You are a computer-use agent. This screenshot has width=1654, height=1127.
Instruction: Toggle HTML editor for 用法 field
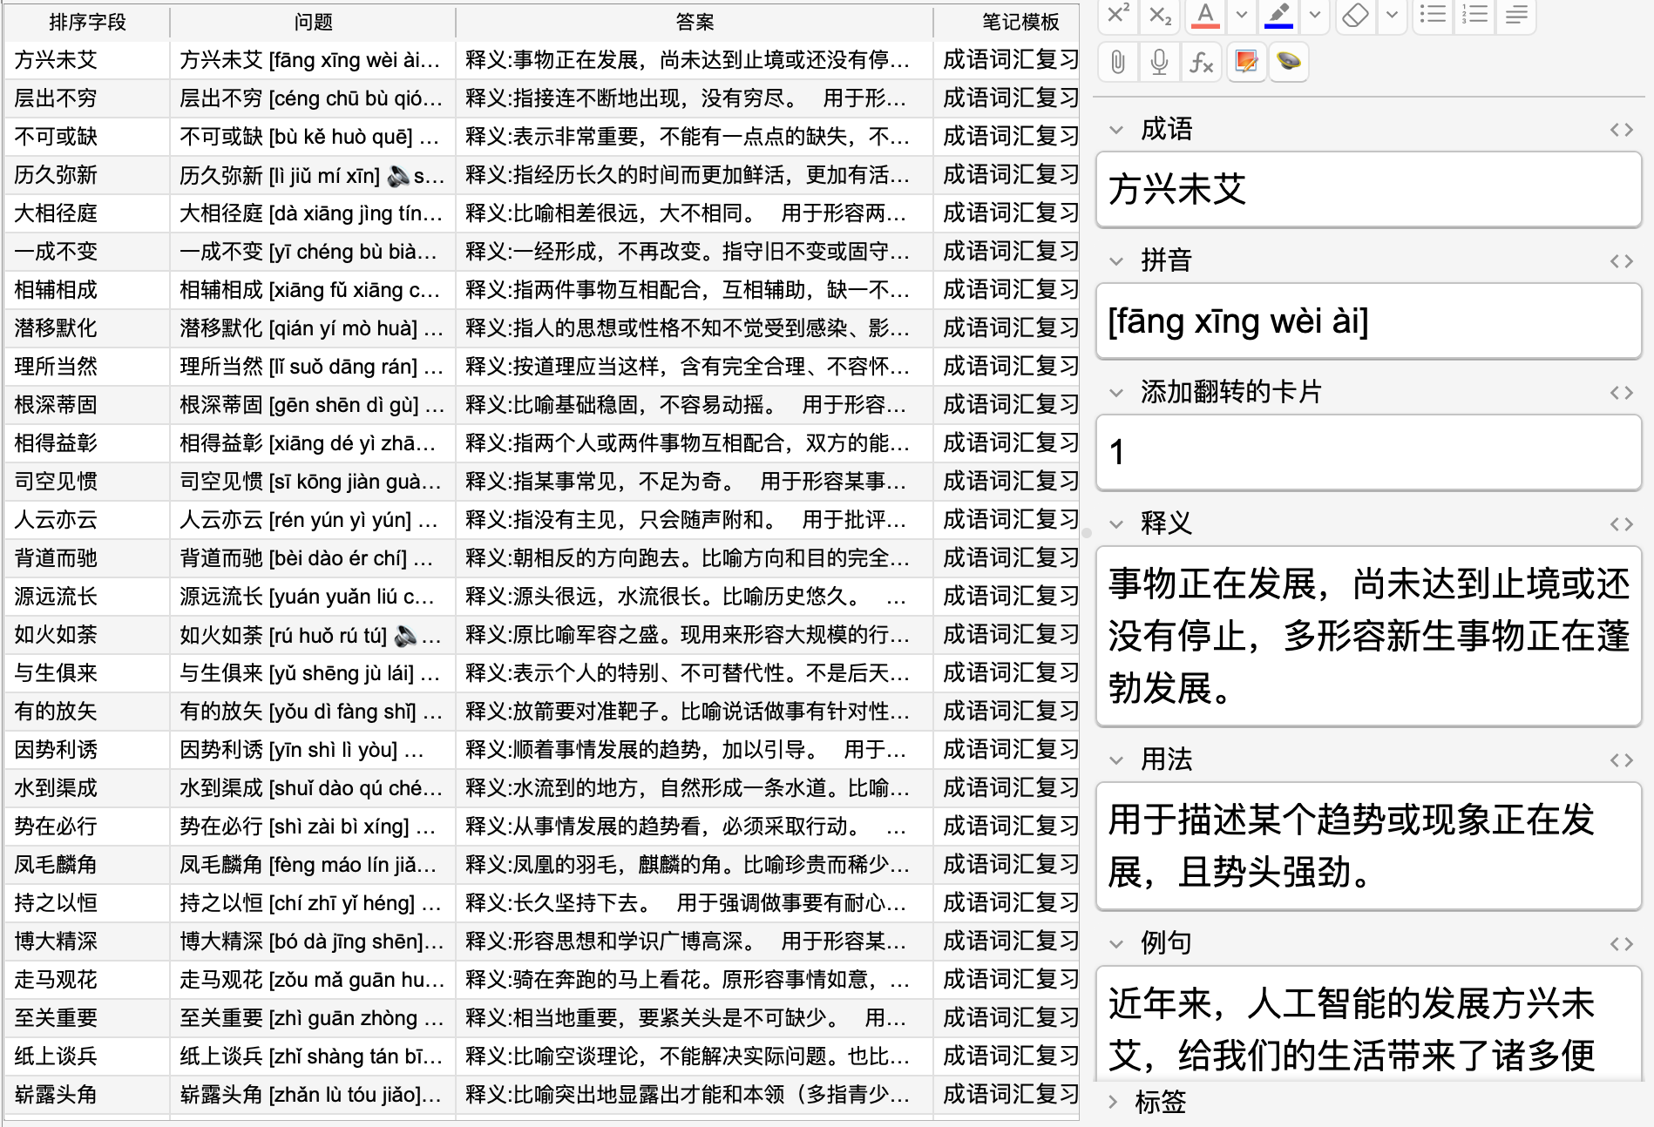pos(1621,760)
